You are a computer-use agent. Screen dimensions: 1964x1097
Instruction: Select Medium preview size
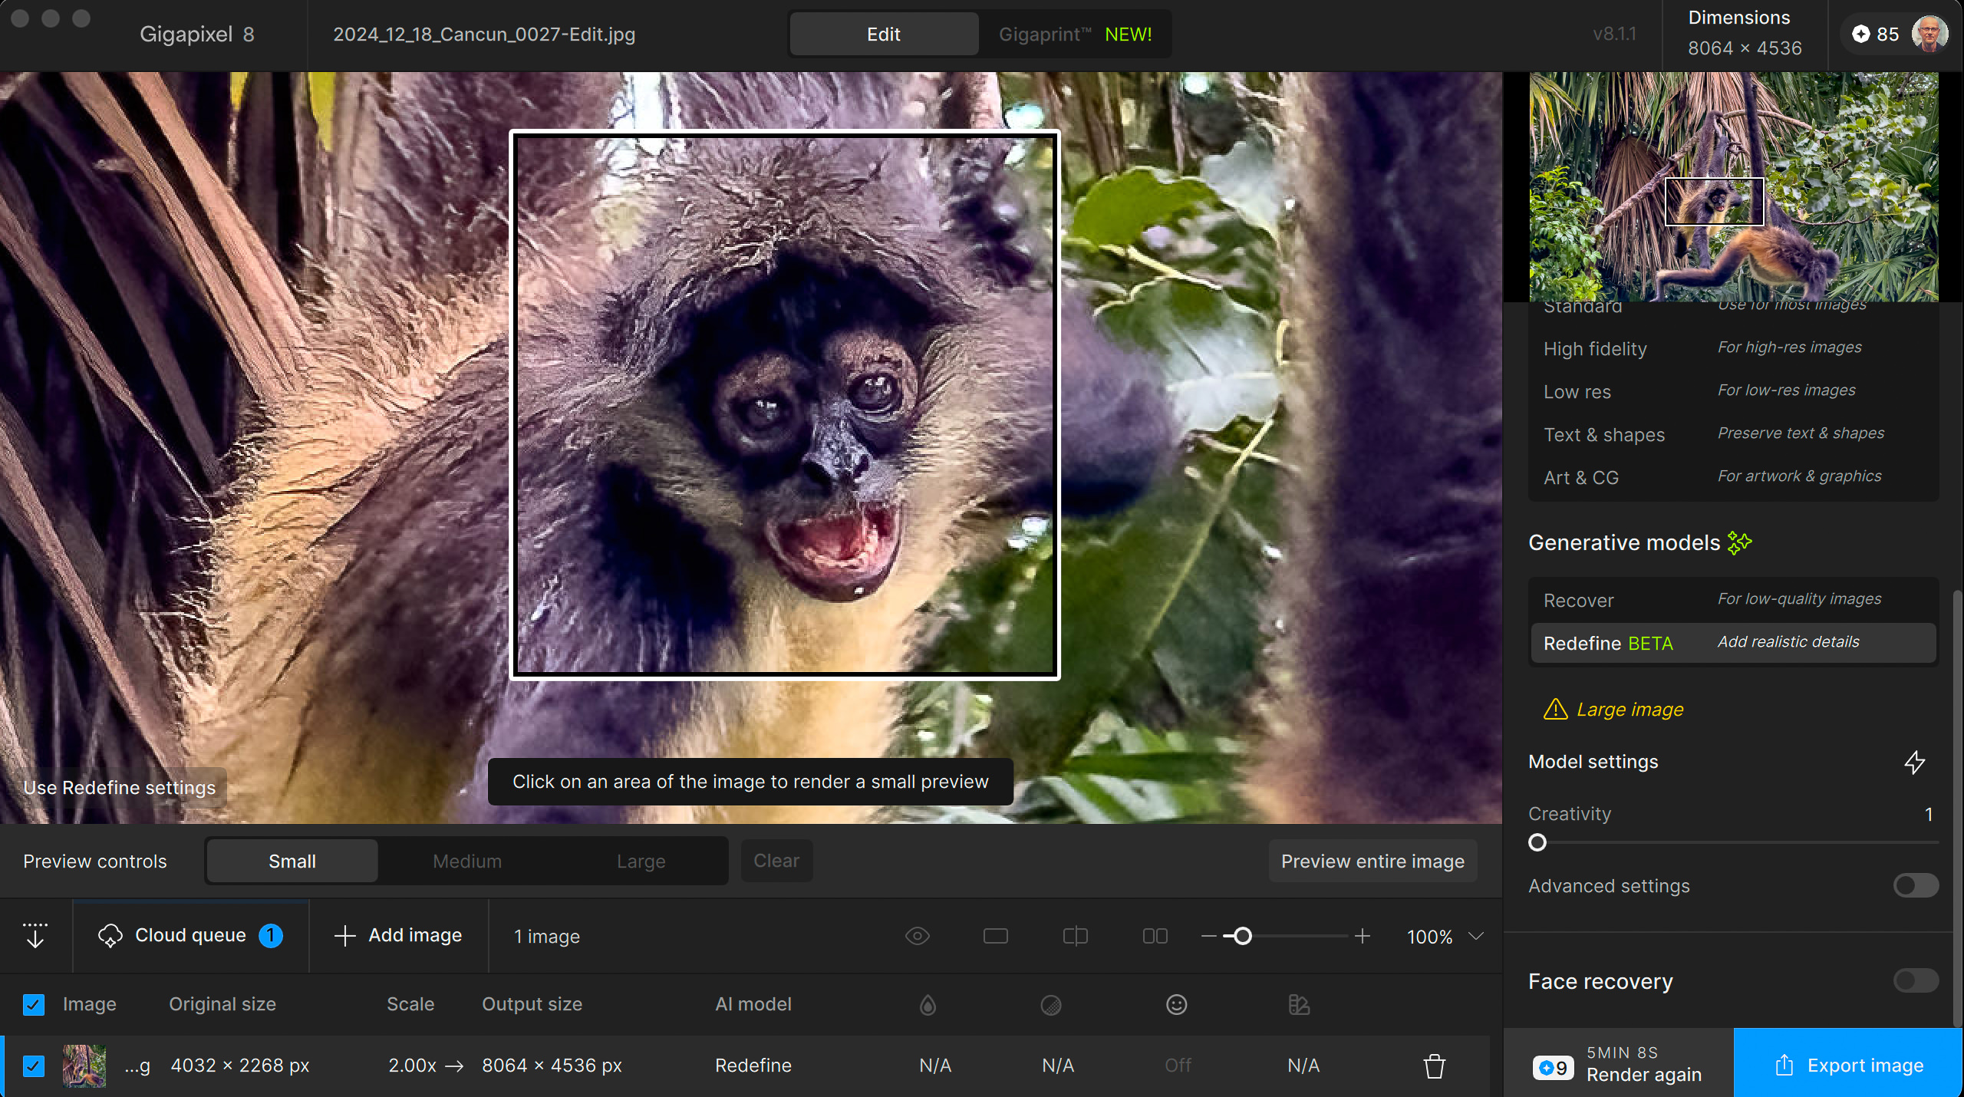467,861
